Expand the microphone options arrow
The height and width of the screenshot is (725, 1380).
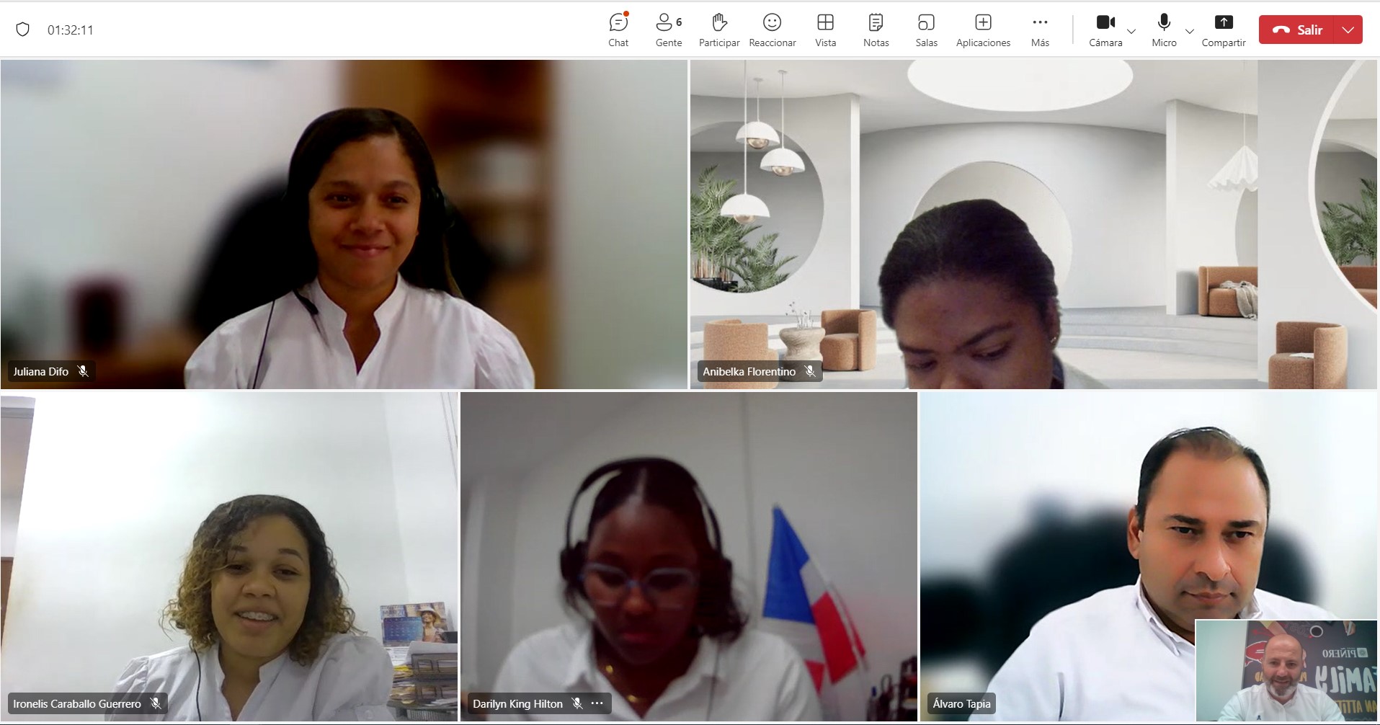pyautogui.click(x=1190, y=31)
